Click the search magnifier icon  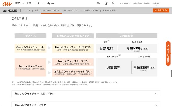tap(113, 3)
